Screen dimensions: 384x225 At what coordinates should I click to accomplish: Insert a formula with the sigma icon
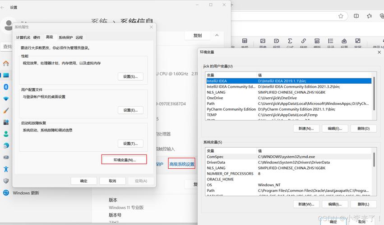click(x=290, y=41)
